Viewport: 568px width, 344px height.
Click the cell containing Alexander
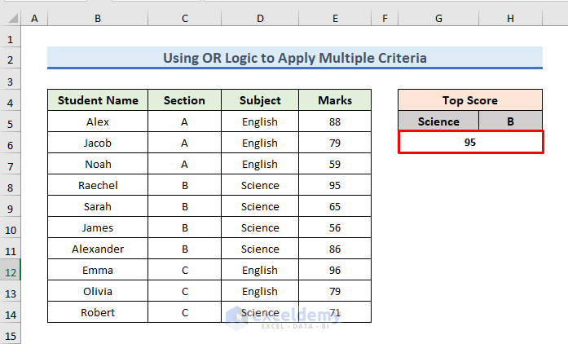98,249
